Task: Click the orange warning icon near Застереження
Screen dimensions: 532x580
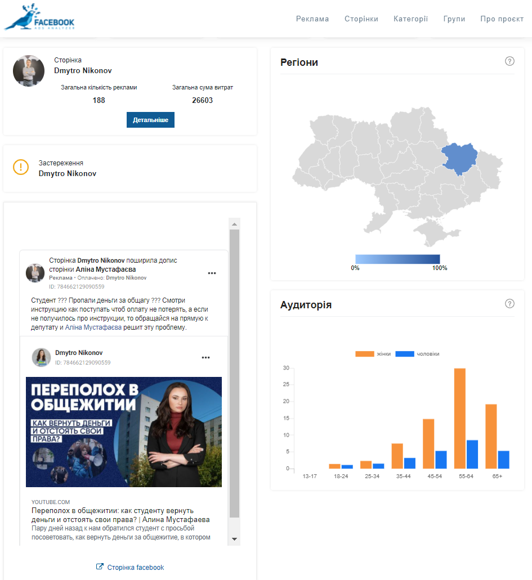Action: pos(21,167)
